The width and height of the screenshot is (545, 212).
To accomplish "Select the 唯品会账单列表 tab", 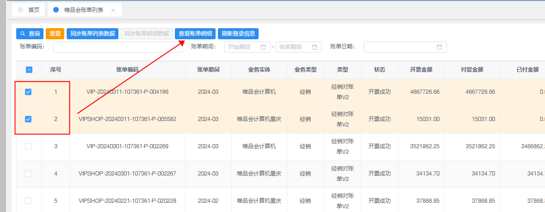I will click(x=83, y=10).
